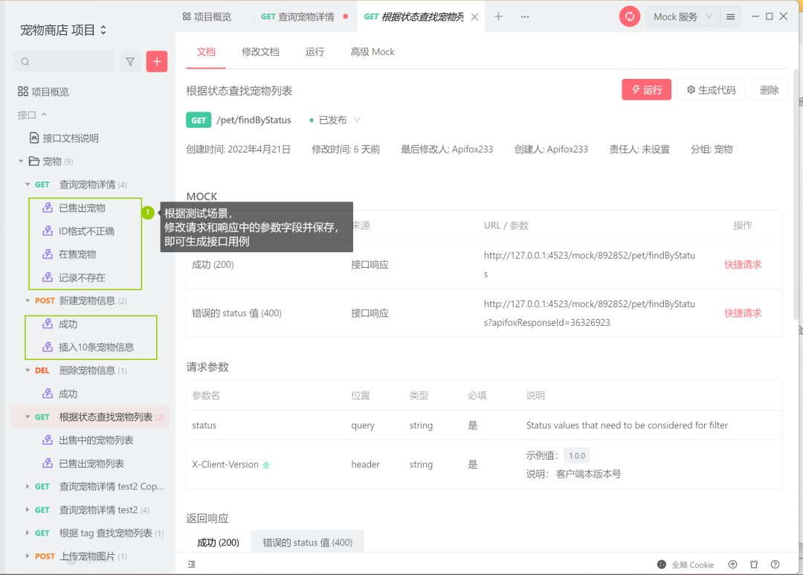
Task: Open the hamburger menu icon
Action: click(730, 17)
